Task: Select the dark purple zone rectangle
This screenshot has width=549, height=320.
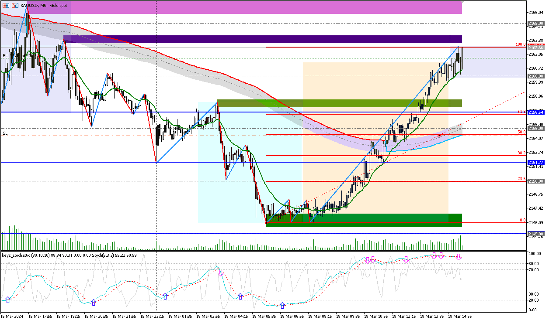Action: coord(263,39)
